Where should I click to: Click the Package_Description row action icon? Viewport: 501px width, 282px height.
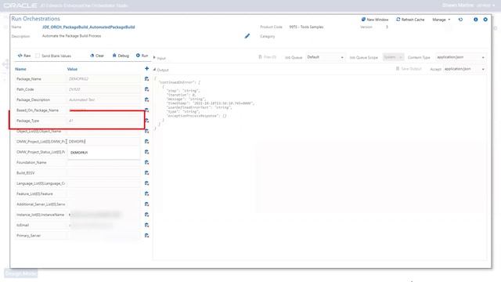146,99
